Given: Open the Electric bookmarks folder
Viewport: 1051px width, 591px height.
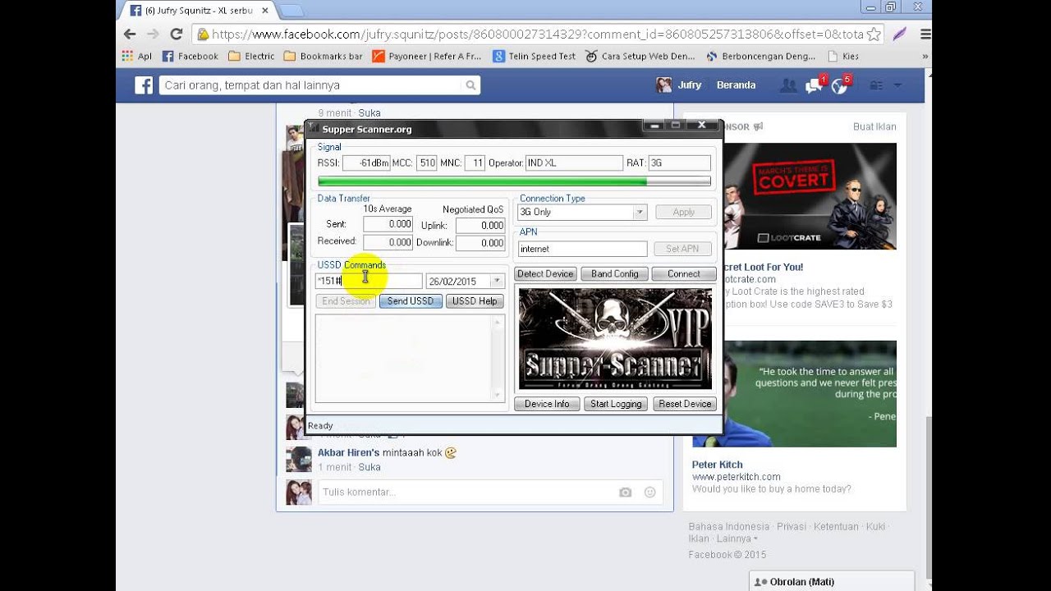Looking at the screenshot, I should coord(251,57).
